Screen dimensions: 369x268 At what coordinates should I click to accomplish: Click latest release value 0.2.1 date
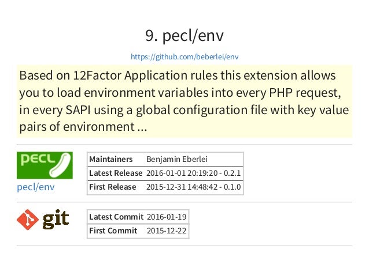pos(193,173)
